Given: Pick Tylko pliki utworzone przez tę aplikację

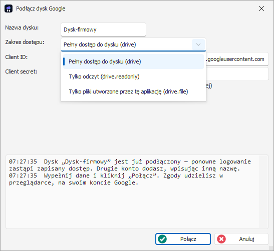Looking at the screenshot, I should tap(133, 91).
